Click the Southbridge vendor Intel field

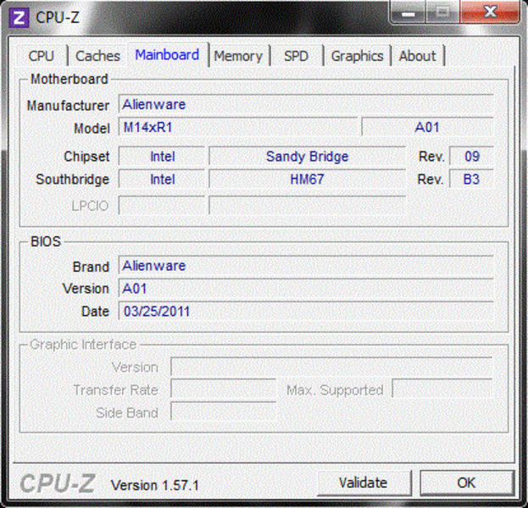pos(162,179)
